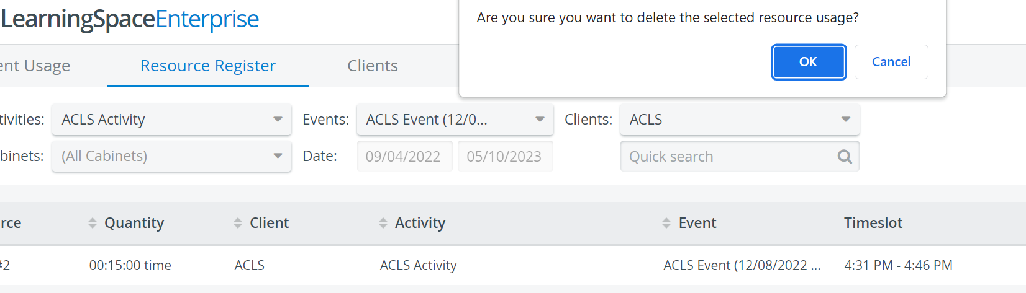Click the Quick search magnifier icon

pyautogui.click(x=845, y=157)
